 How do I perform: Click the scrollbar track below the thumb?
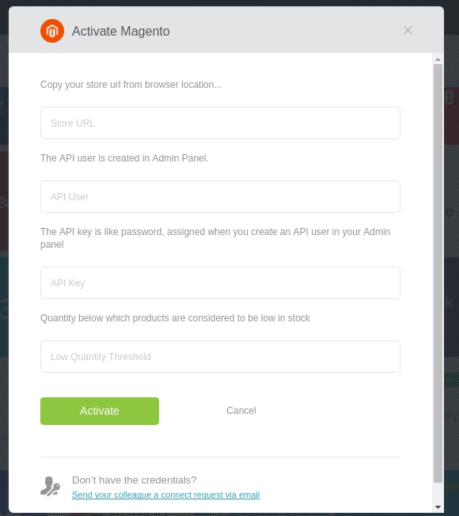coord(438,493)
